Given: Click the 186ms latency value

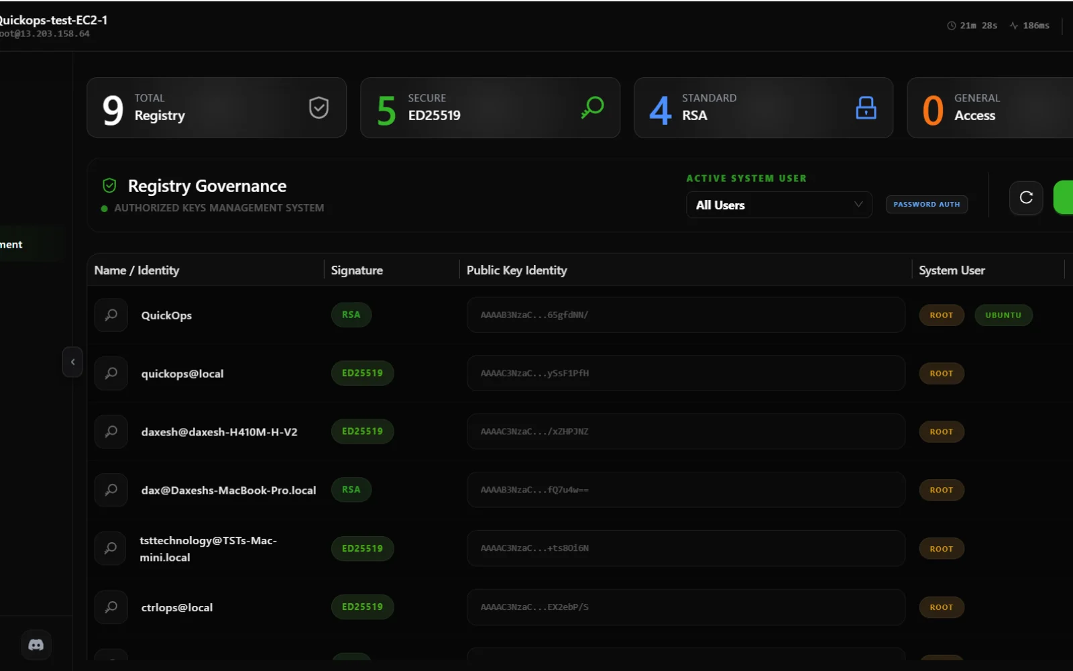Looking at the screenshot, I should pyautogui.click(x=1036, y=25).
